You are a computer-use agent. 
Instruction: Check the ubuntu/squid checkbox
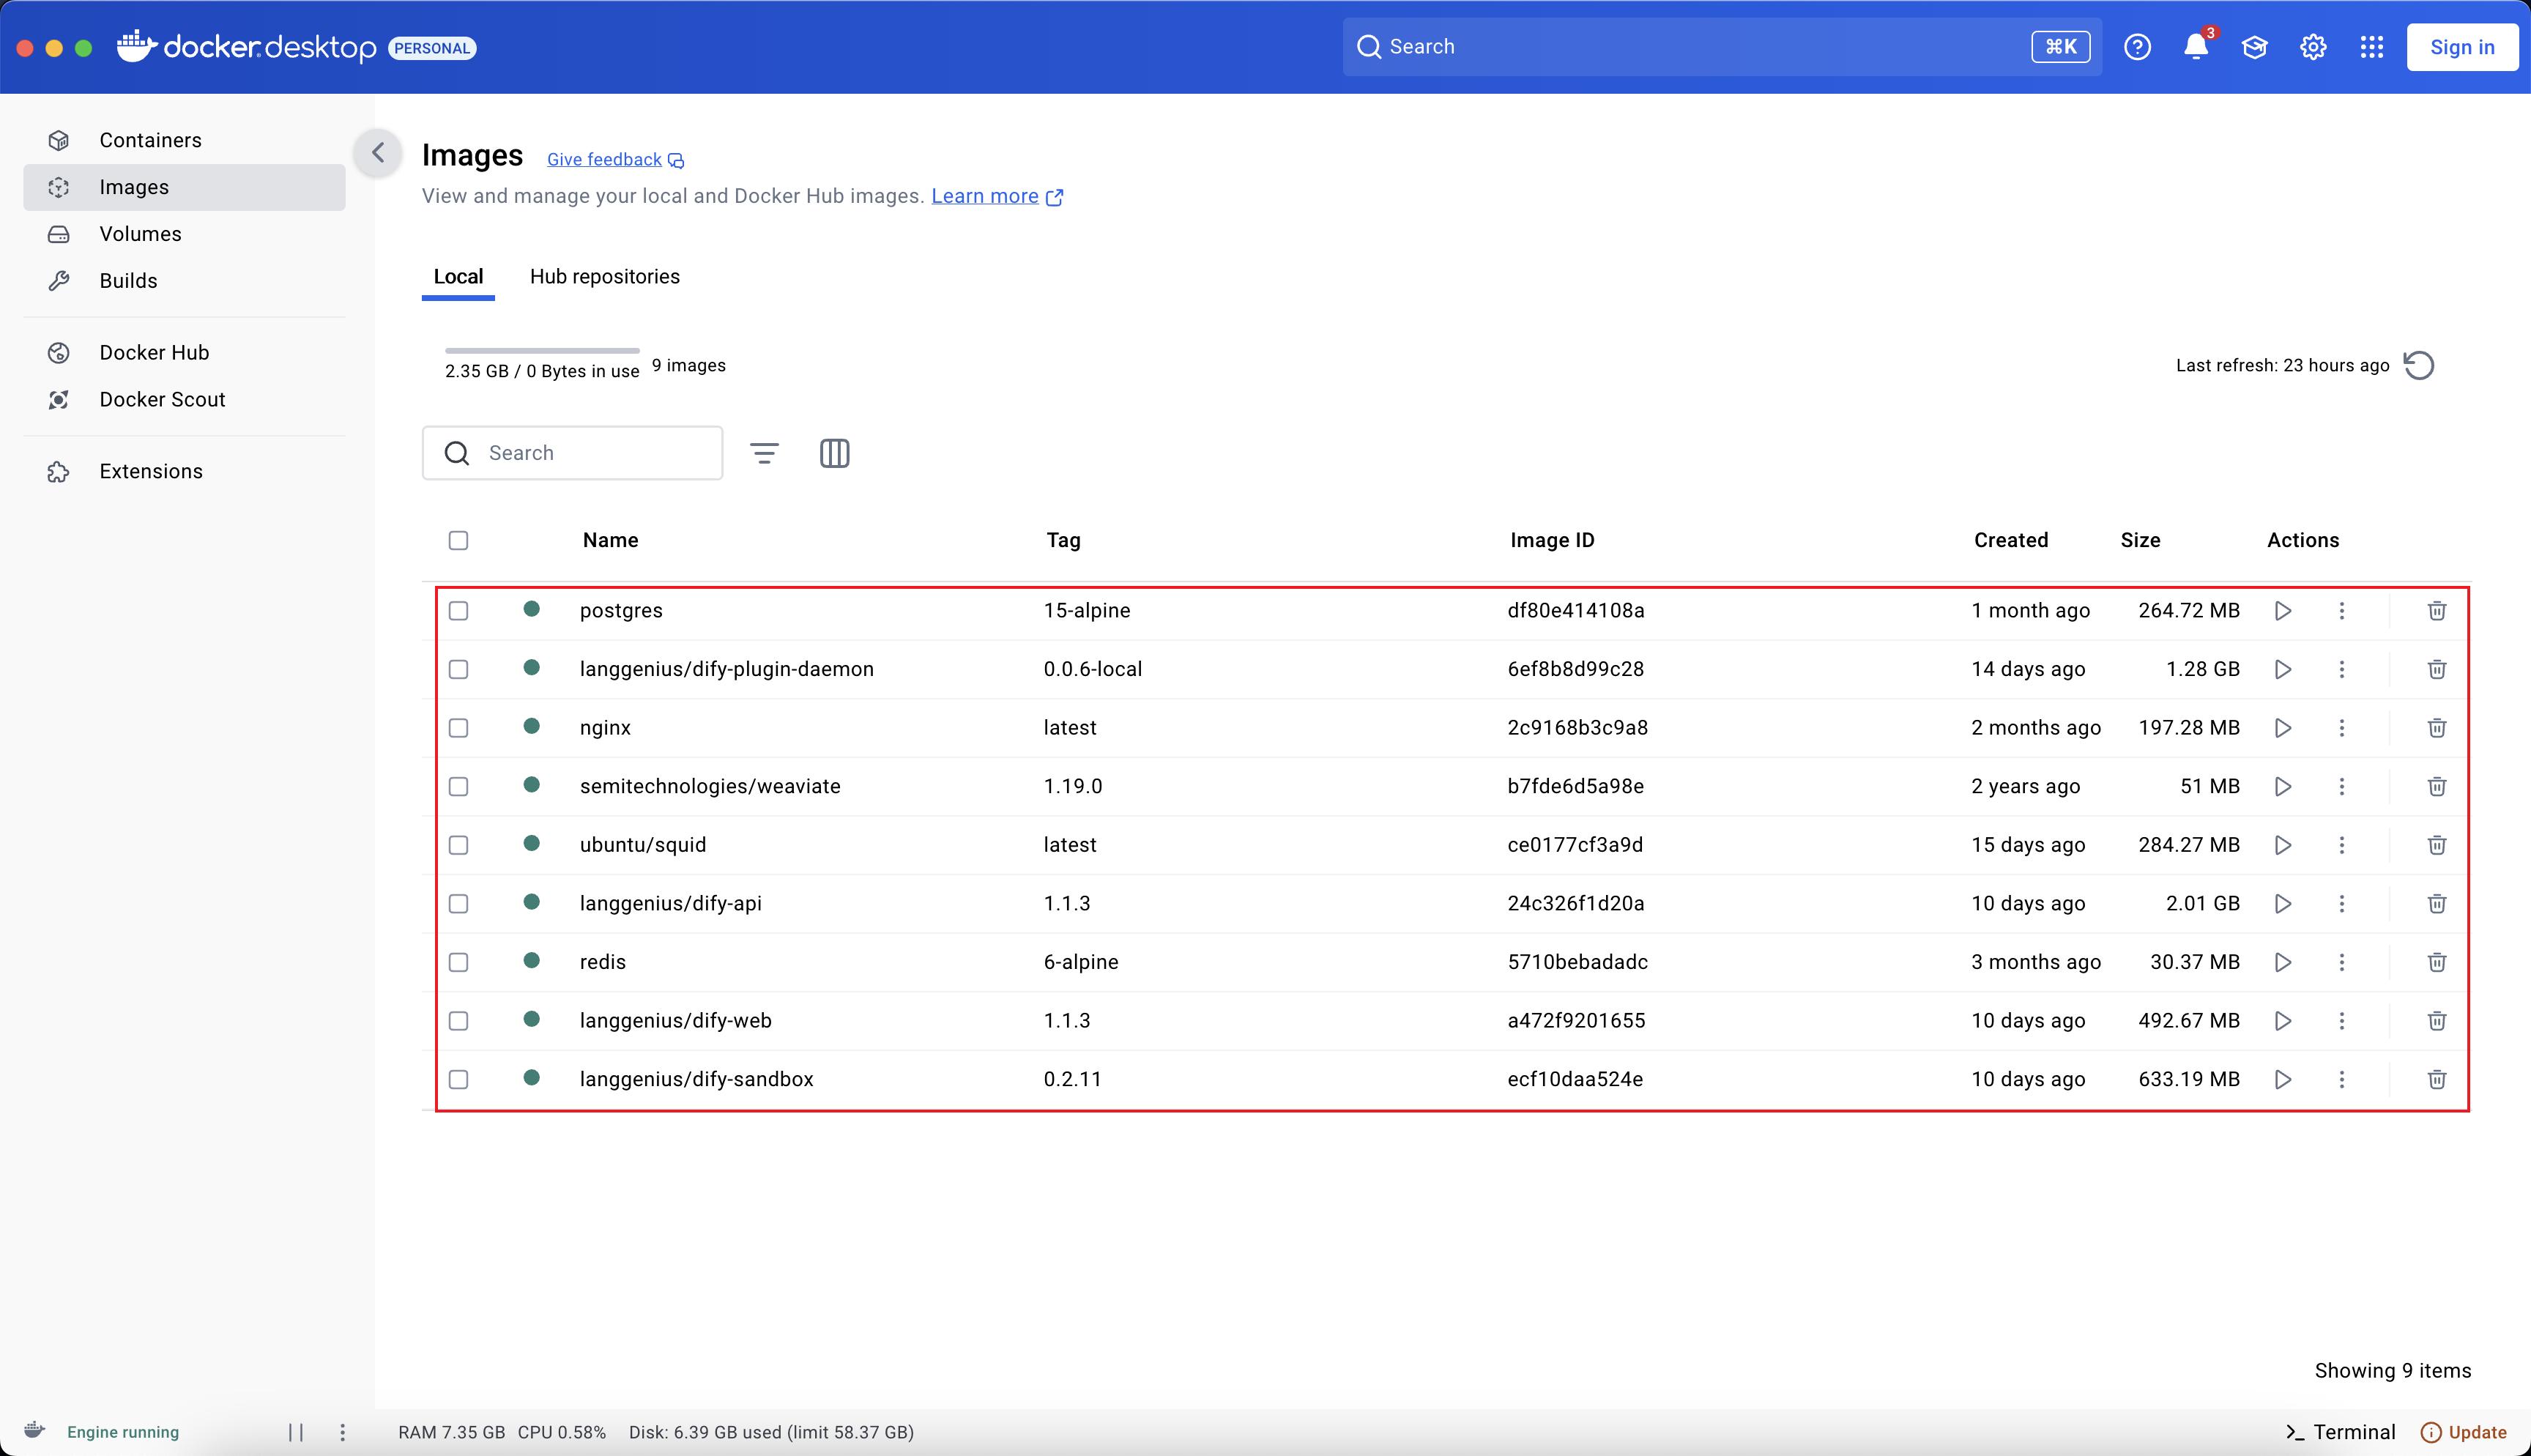click(459, 845)
